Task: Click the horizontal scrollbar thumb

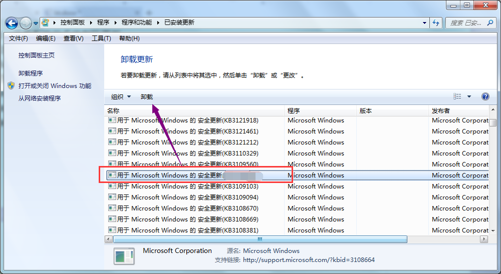Action: tap(261, 239)
